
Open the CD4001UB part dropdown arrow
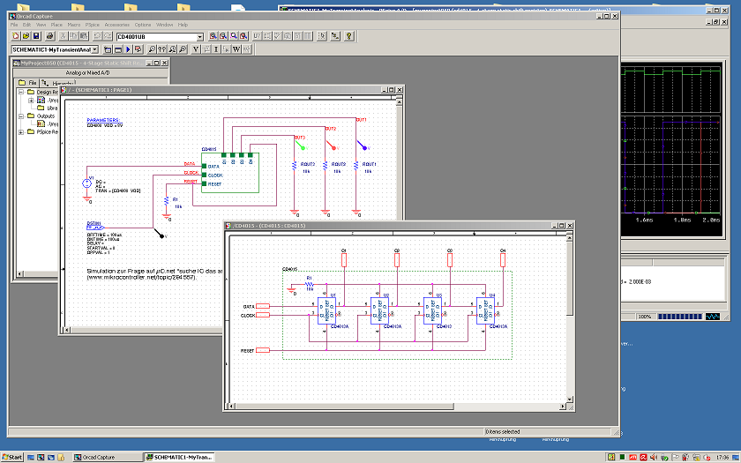pos(200,37)
